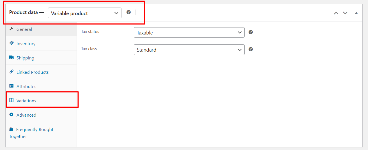The width and height of the screenshot is (368, 150).
Task: Click the Variations grid icon
Action: 12,100
